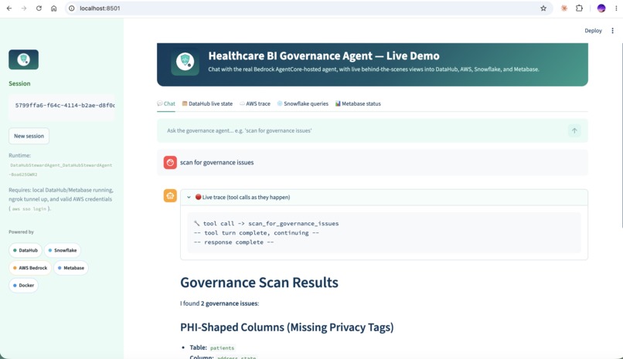Collapse the Live trace expander
This screenshot has height=359, width=623.
point(384,197)
